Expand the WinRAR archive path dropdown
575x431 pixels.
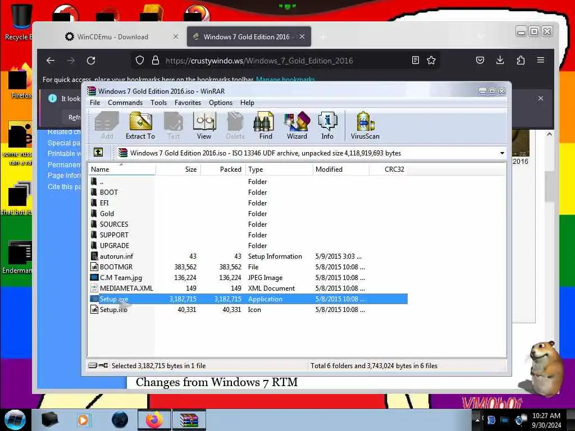[x=501, y=153]
